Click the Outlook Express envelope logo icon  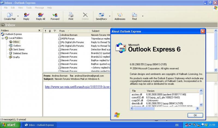point(120,48)
